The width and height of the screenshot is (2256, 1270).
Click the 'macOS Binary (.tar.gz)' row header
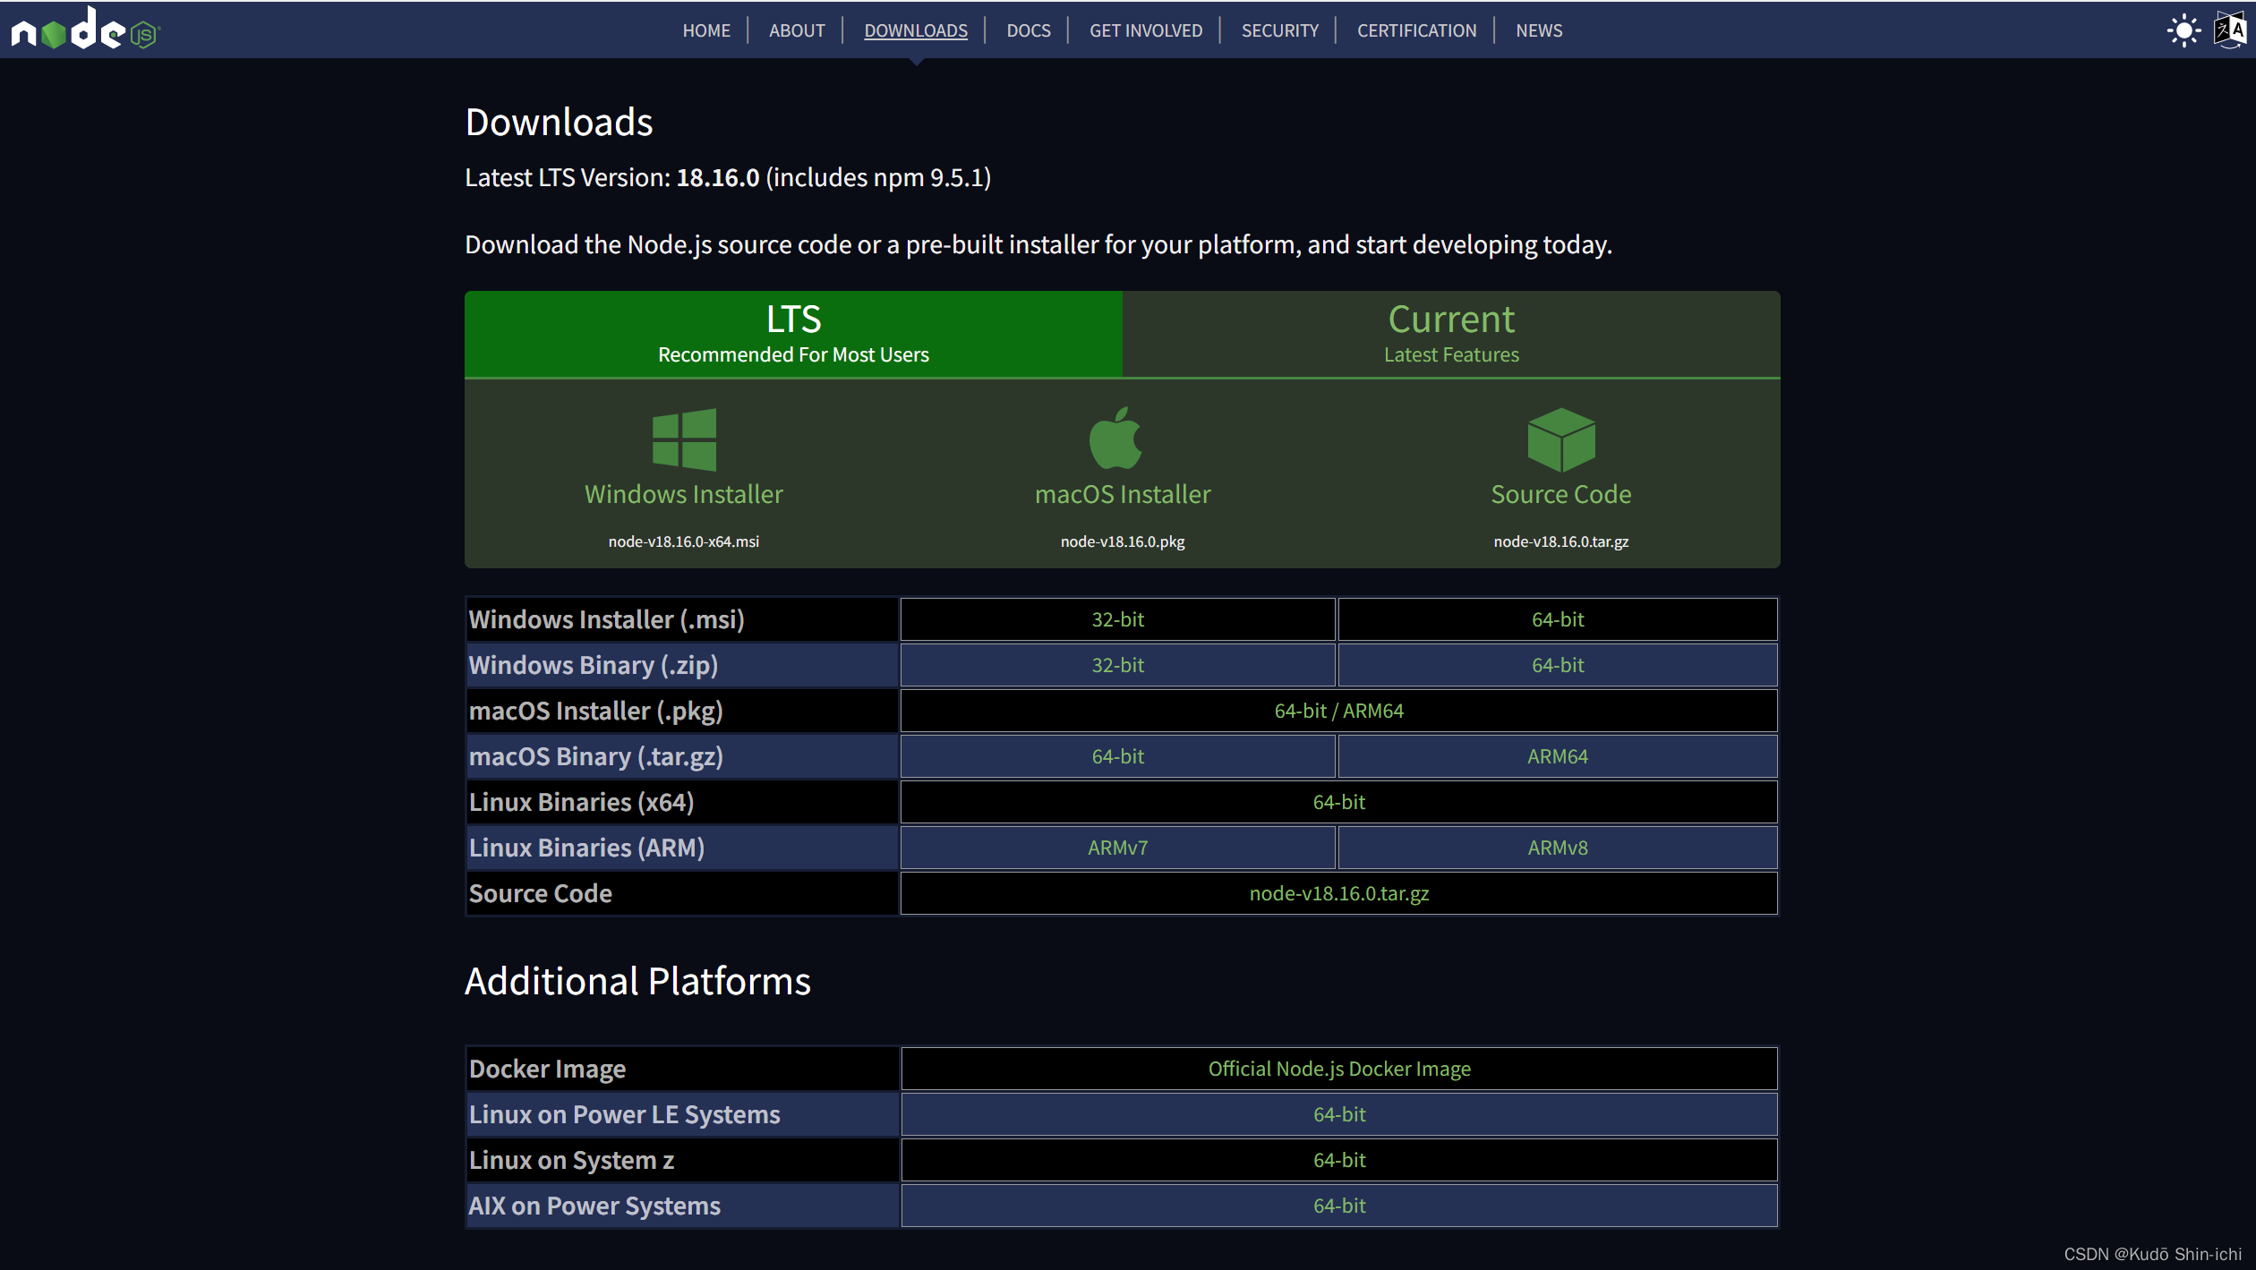click(x=682, y=756)
